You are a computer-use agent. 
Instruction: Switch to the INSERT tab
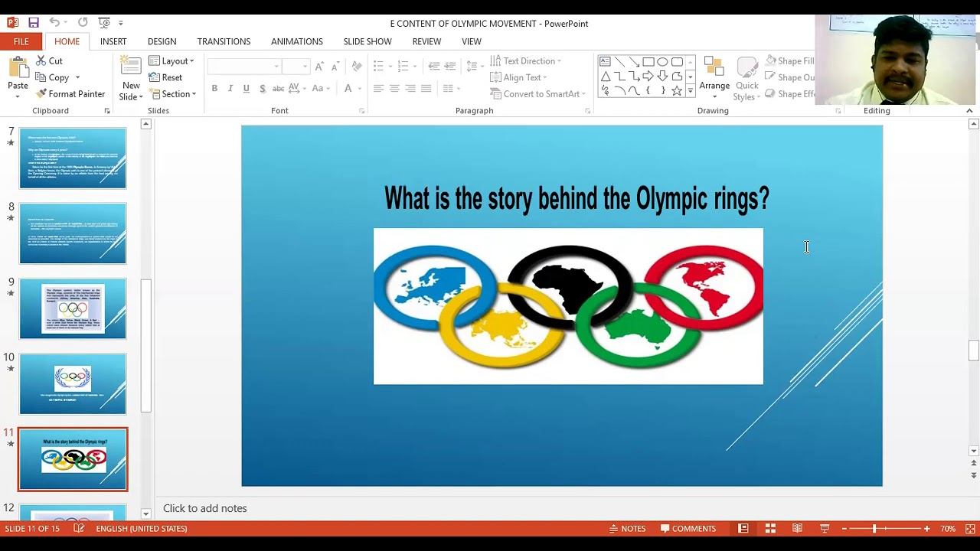tap(113, 41)
